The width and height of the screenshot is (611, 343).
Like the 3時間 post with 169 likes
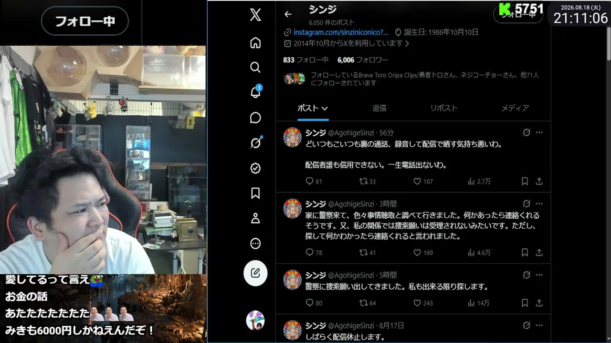pos(423,252)
